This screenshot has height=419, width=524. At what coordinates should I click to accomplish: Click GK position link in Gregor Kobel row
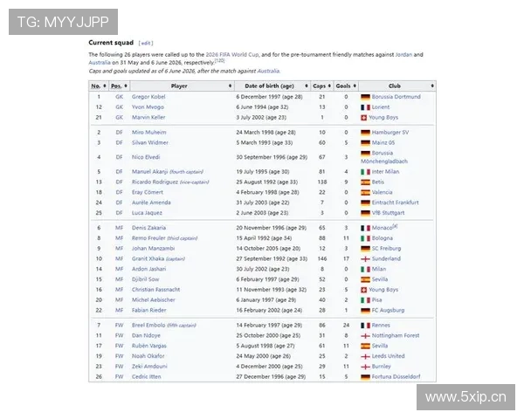point(120,97)
